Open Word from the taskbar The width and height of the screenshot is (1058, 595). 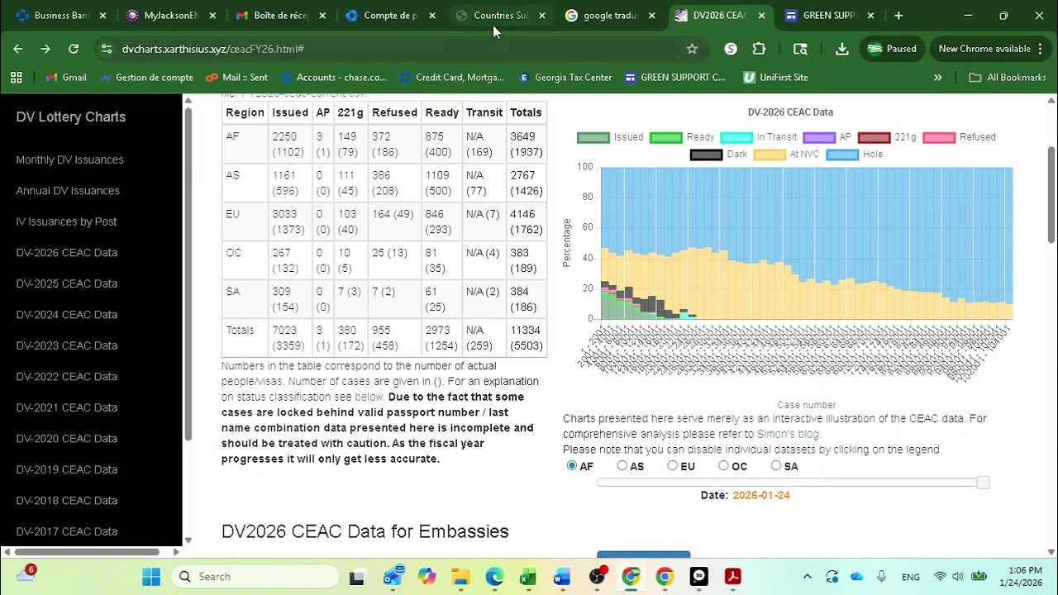562,577
